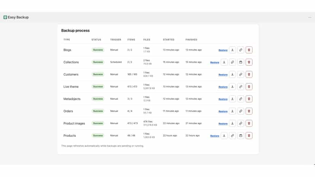Screen dimensions: 315x177
Task: Click the Metaobjects type cell
Action: pos(72,99)
